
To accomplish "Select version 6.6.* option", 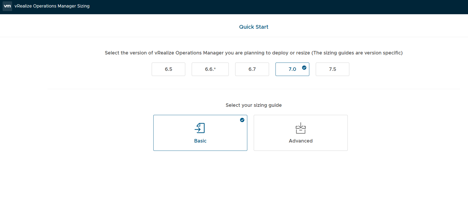I will pyautogui.click(x=210, y=69).
